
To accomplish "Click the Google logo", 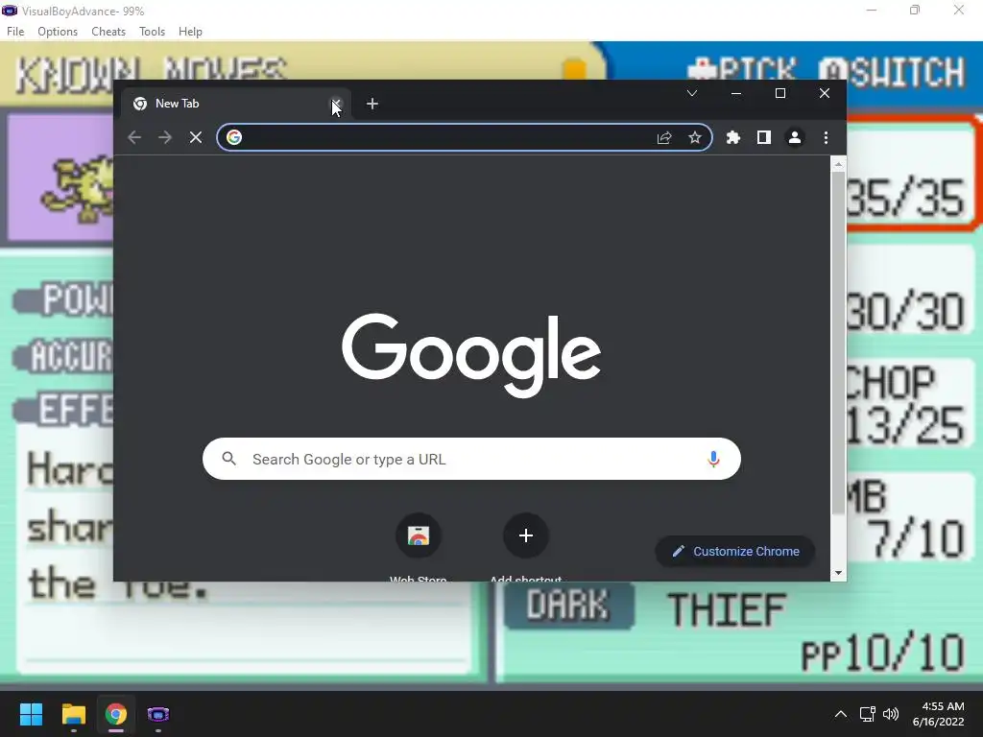I will 471,355.
